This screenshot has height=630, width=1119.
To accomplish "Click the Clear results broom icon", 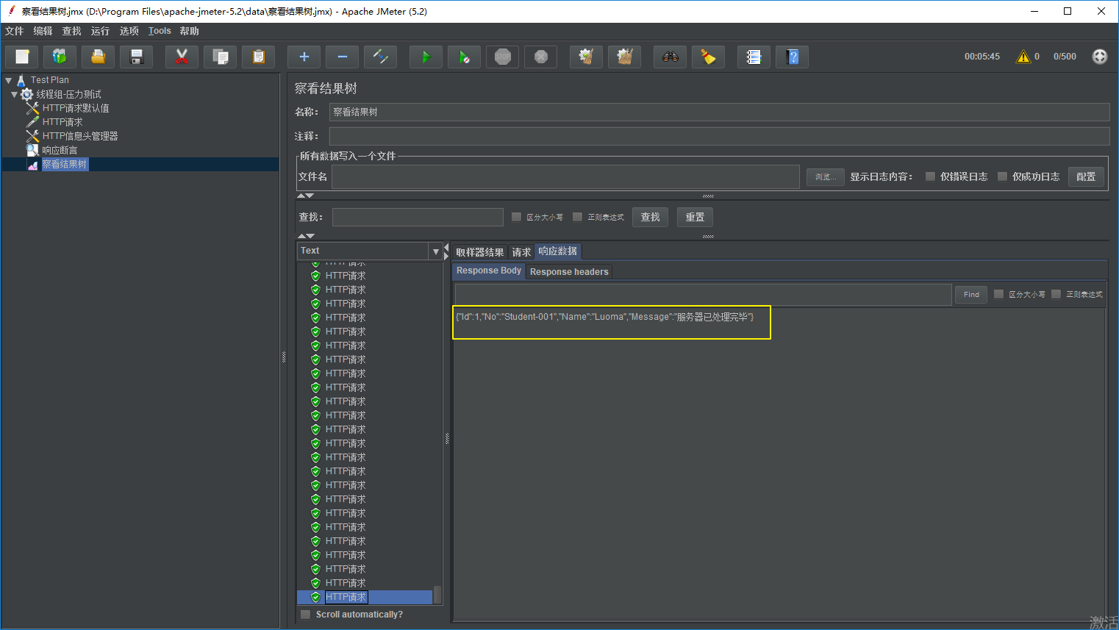I will click(x=586, y=57).
